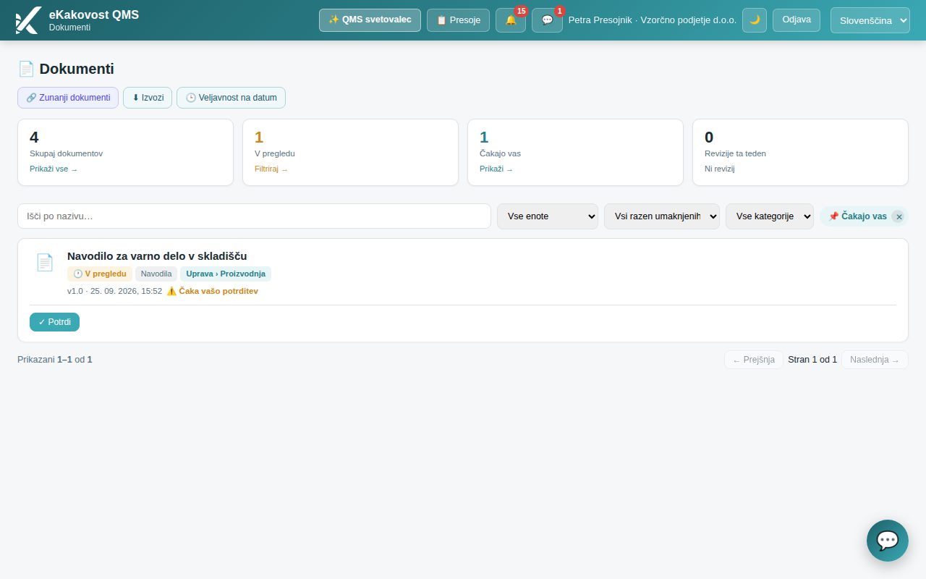Expand the Vse enote dropdown

coord(548,216)
